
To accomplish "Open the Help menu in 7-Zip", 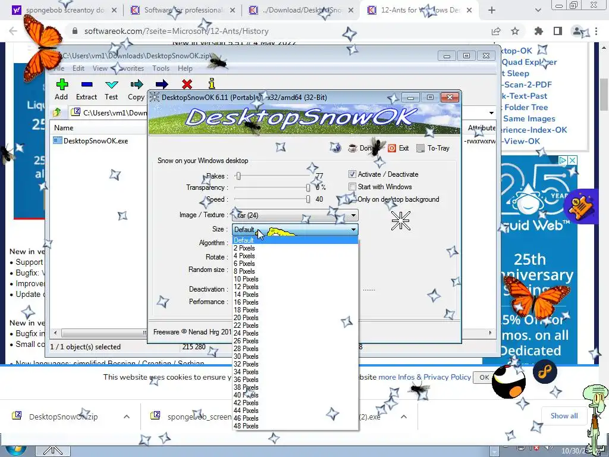I will click(186, 68).
